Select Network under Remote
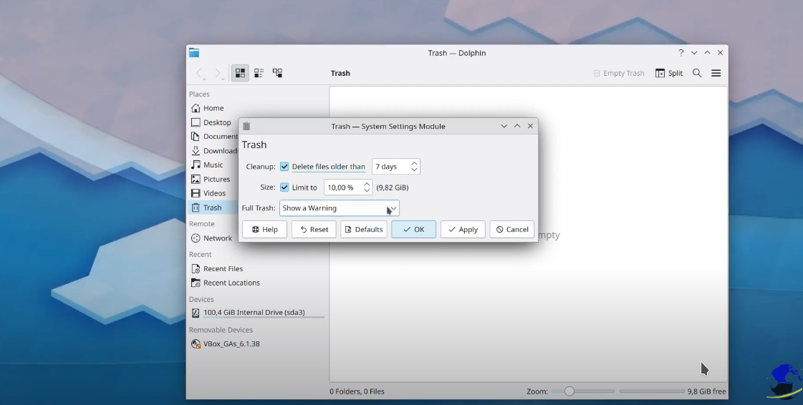Viewport: 803px width, 405px height. point(217,238)
